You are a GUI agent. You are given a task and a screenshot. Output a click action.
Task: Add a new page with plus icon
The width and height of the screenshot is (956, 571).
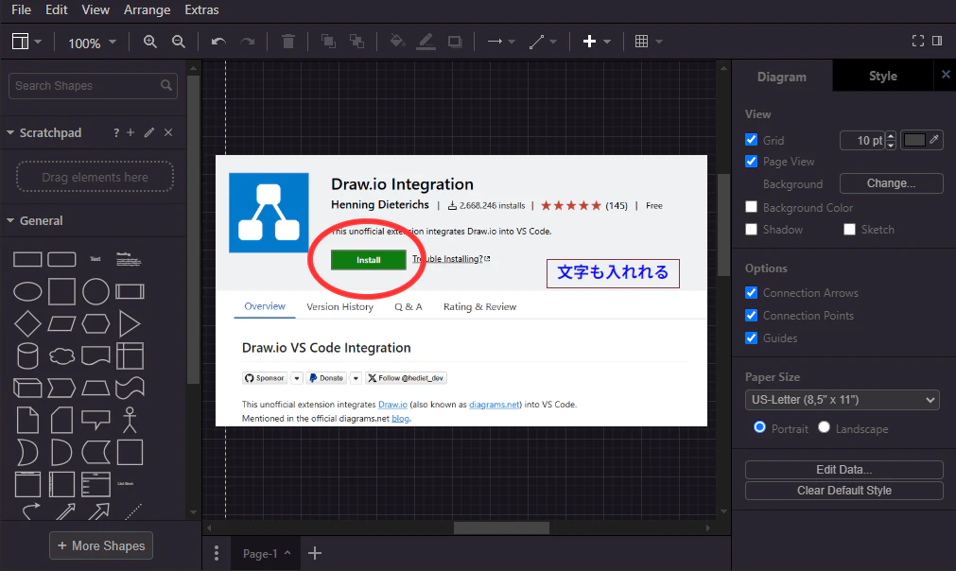(315, 553)
